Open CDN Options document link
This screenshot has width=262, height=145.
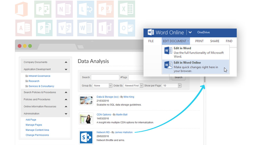104,114
